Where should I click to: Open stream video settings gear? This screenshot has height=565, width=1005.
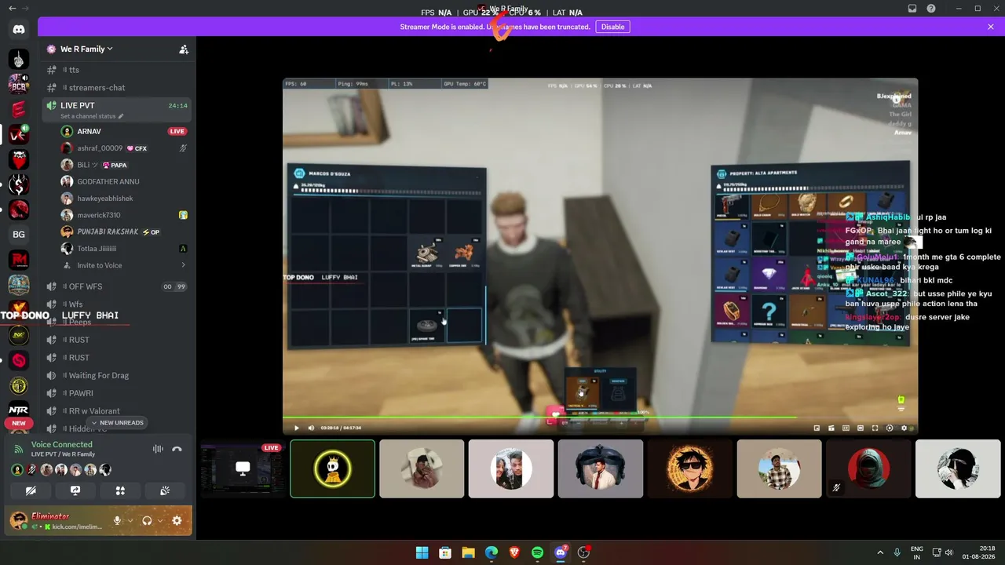pos(904,428)
